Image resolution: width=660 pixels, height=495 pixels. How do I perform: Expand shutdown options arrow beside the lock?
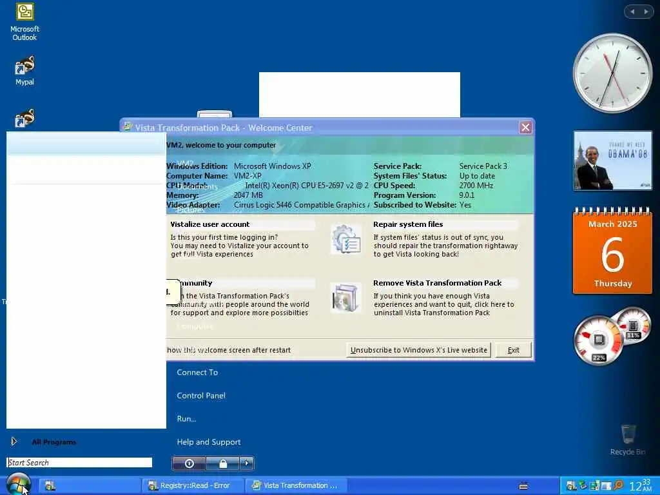[247, 463]
